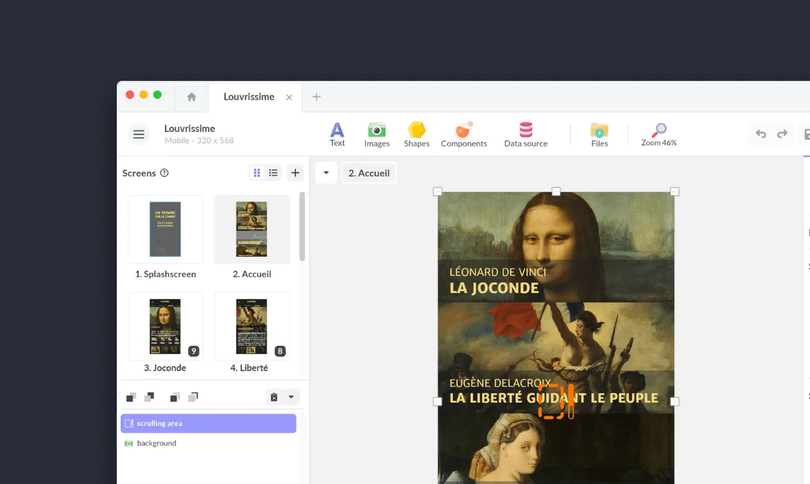The height and width of the screenshot is (484, 810).
Task: Open the 3. Joconde screen thumbnail
Action: pos(165,327)
